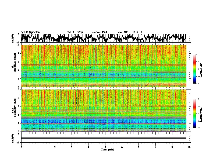Click the 1 minute tick label

pyautogui.click(x=38, y=147)
